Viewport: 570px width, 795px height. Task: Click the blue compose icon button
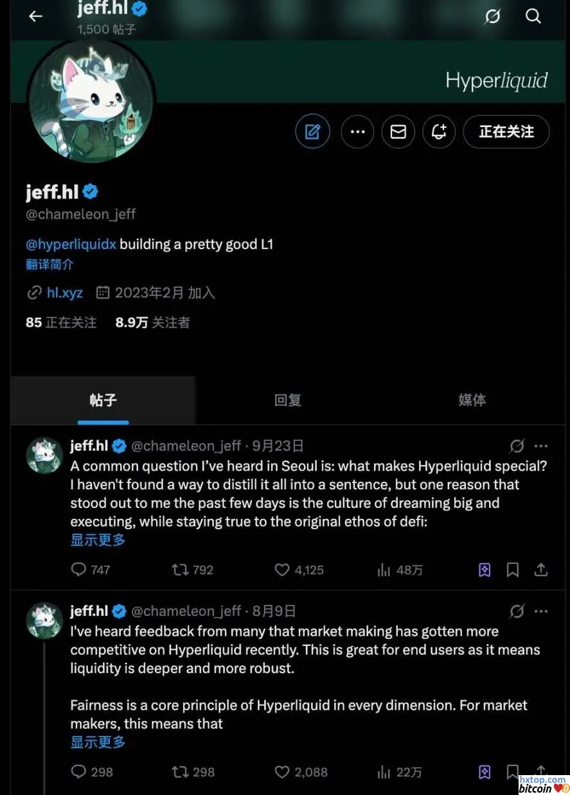pyautogui.click(x=312, y=132)
